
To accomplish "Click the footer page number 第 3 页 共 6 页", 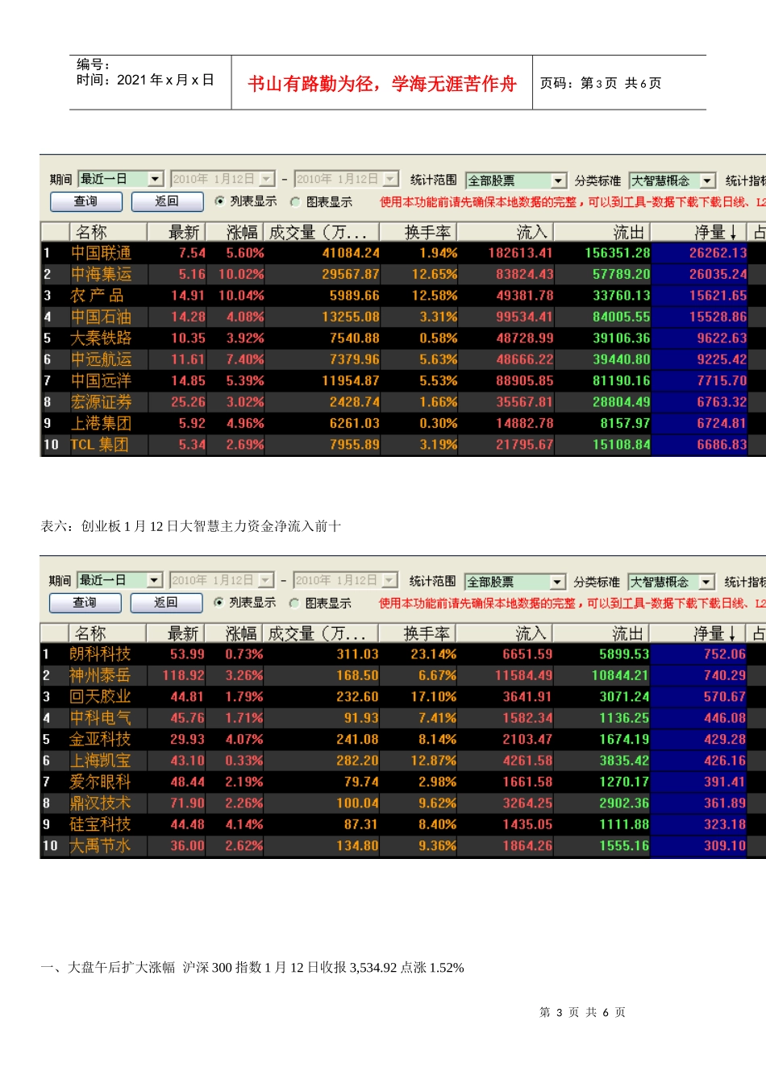I will [582, 1012].
